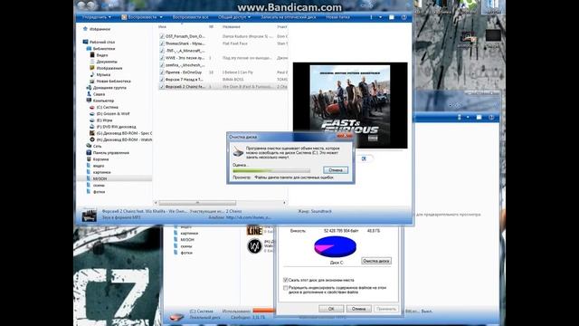Click the right arrow of horizontal scrollbar

284,203
